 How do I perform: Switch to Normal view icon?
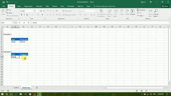point(137,91)
